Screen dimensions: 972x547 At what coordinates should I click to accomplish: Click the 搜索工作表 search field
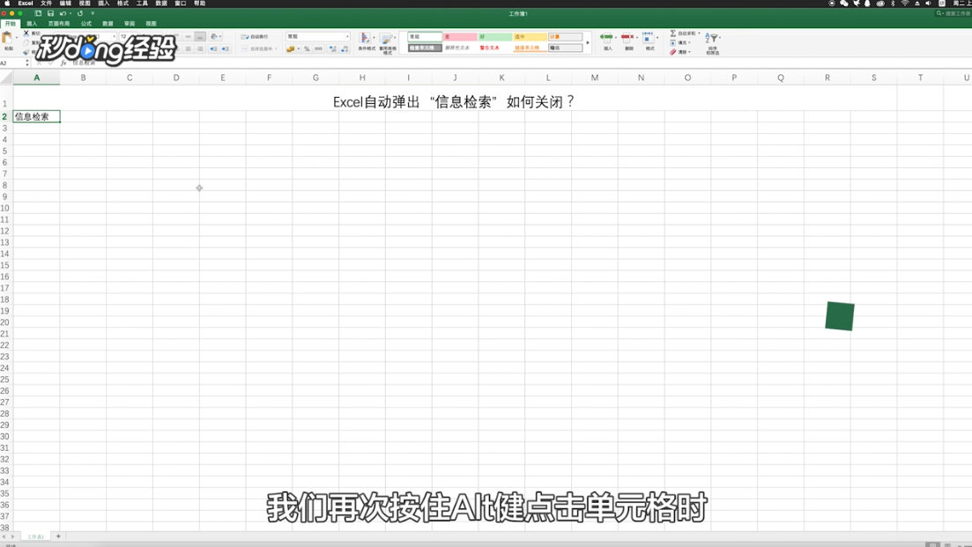coord(954,13)
